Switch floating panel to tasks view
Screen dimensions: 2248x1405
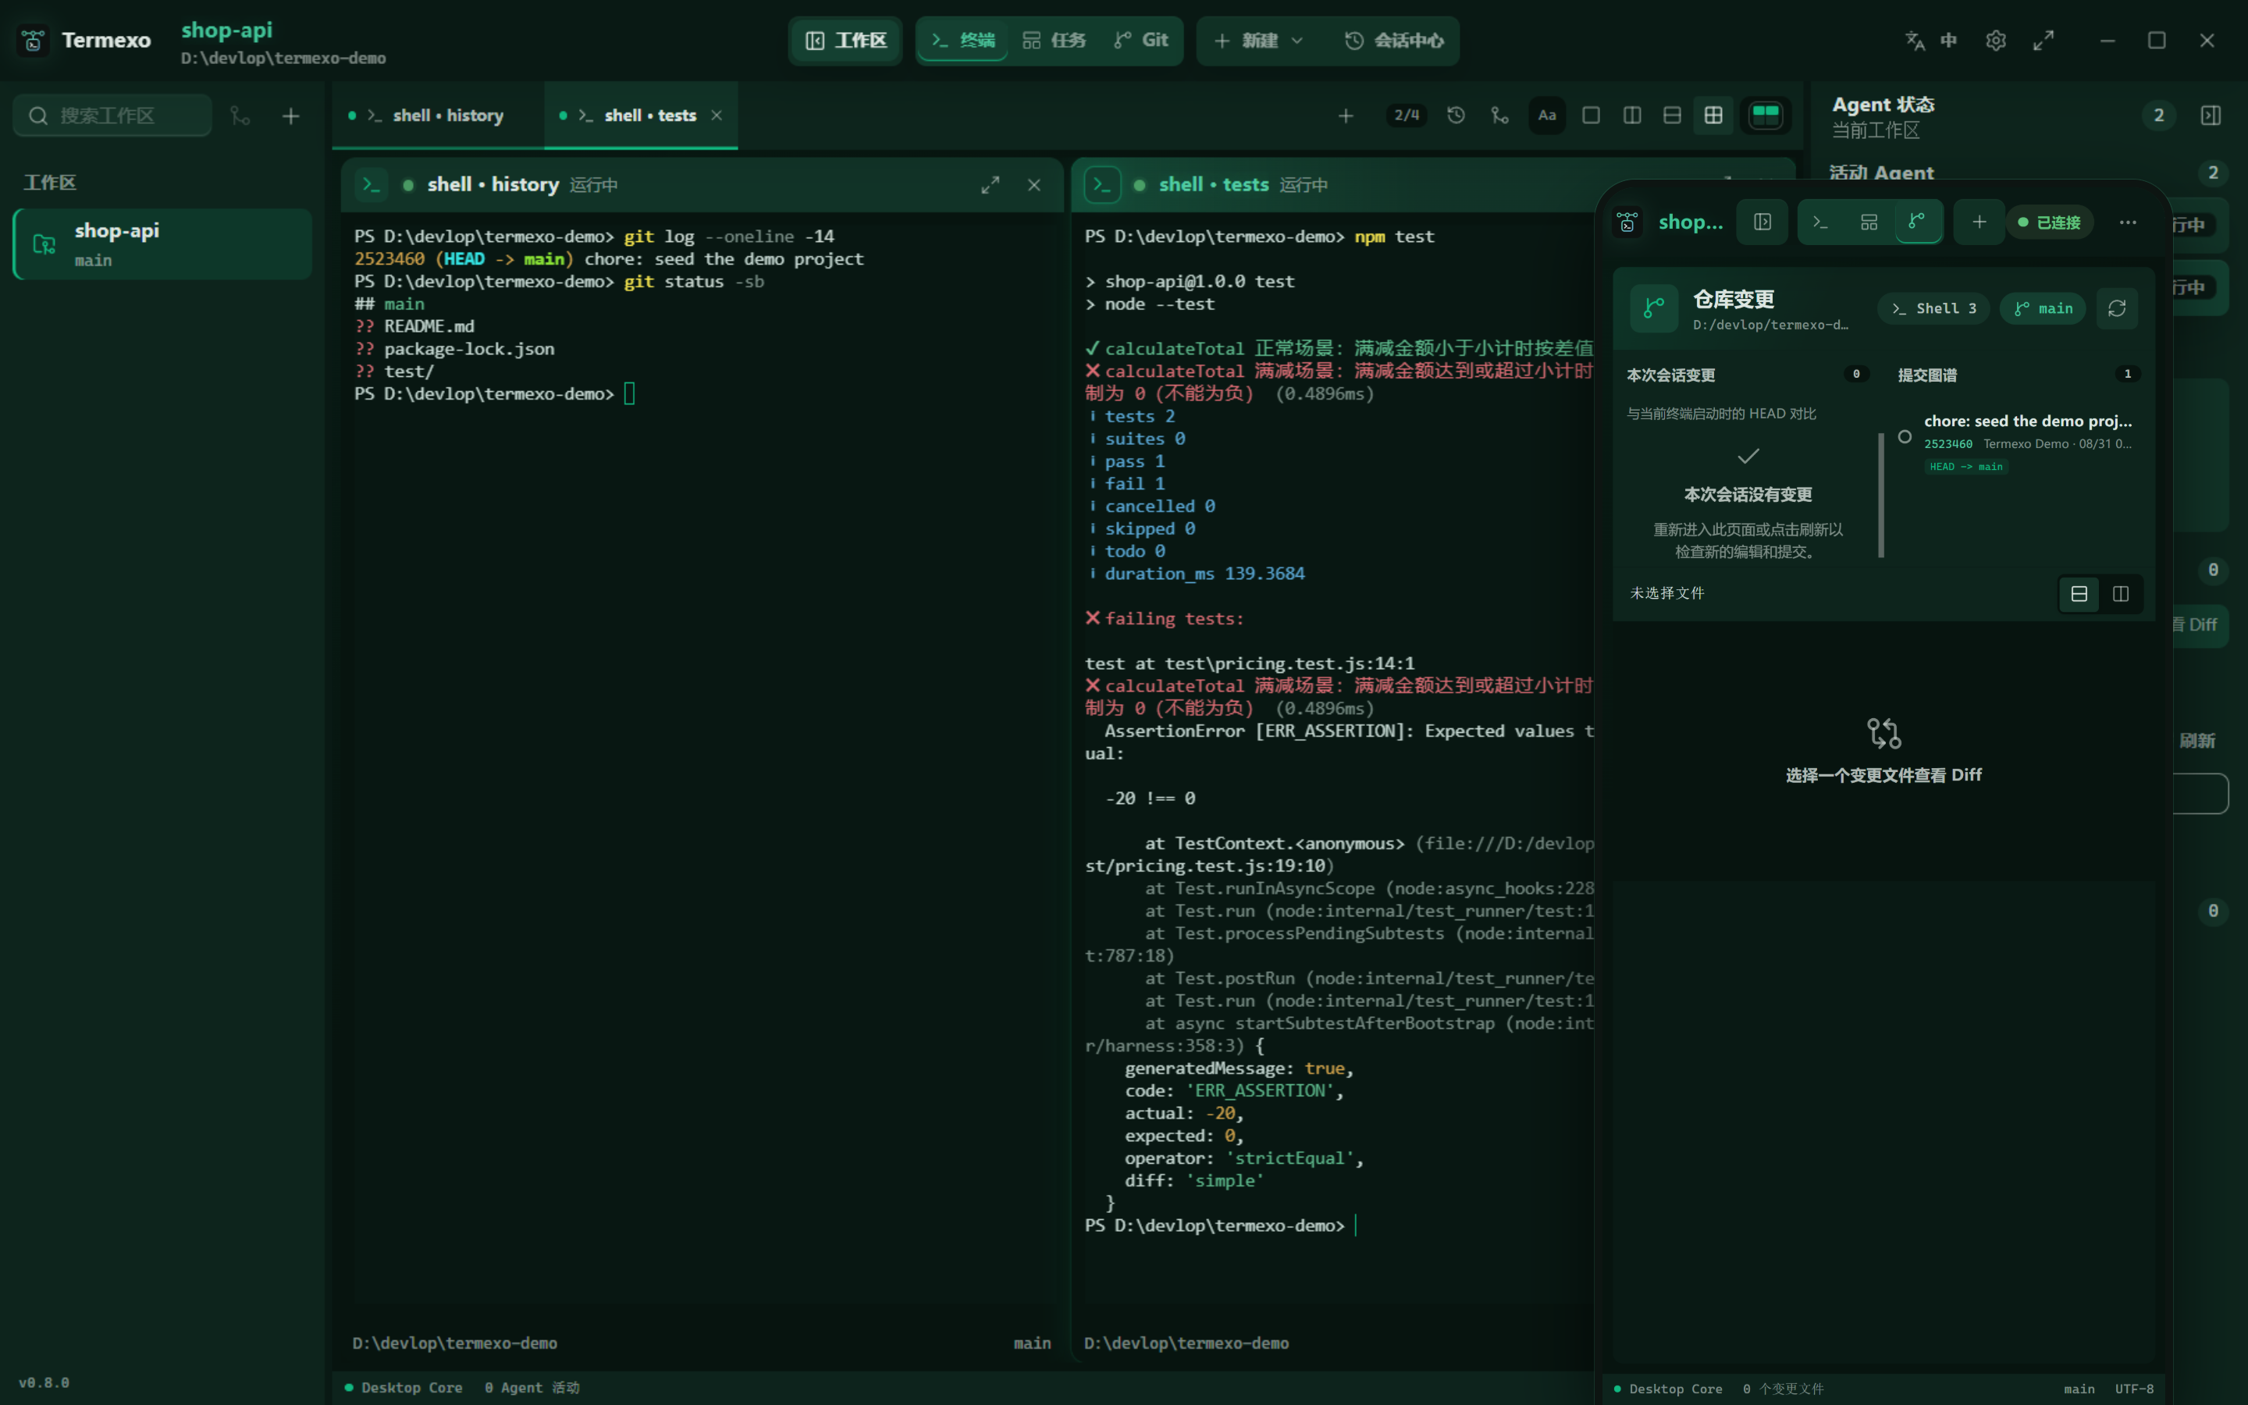click(x=1869, y=222)
